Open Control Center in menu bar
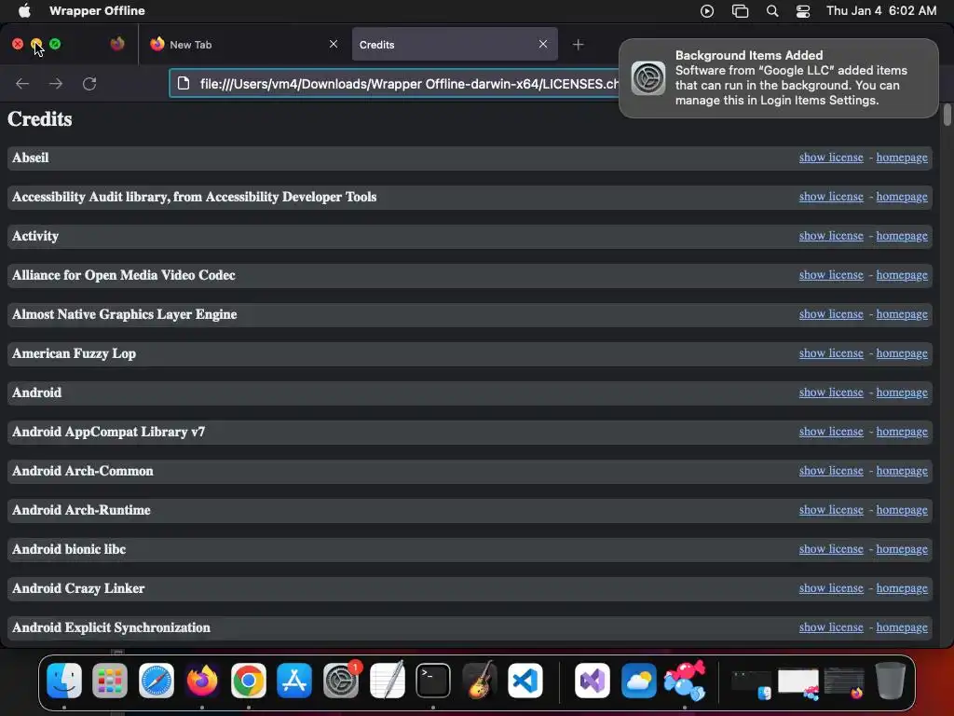 [x=803, y=11]
